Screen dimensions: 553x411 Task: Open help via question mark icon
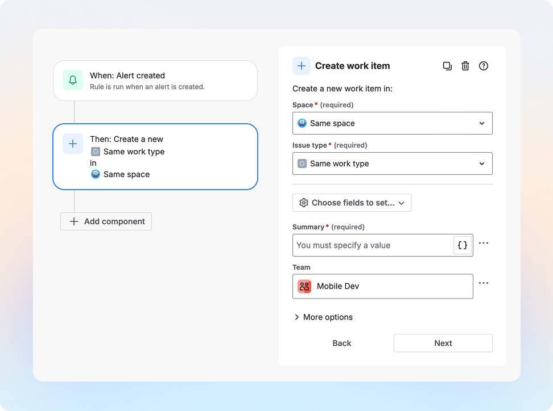click(484, 66)
